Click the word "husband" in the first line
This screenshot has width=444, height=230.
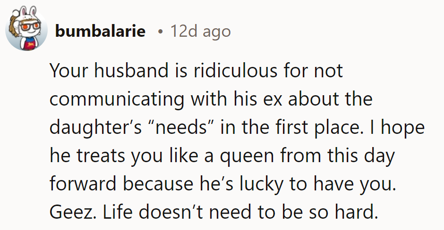coord(124,71)
